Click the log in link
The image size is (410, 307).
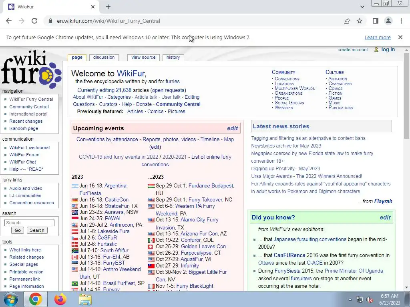[388, 49]
